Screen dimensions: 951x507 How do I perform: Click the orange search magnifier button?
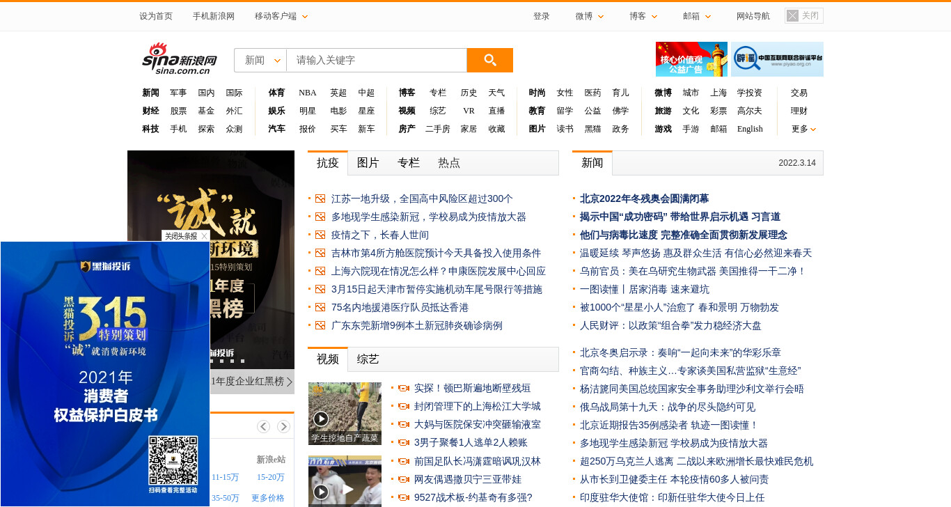coord(489,60)
